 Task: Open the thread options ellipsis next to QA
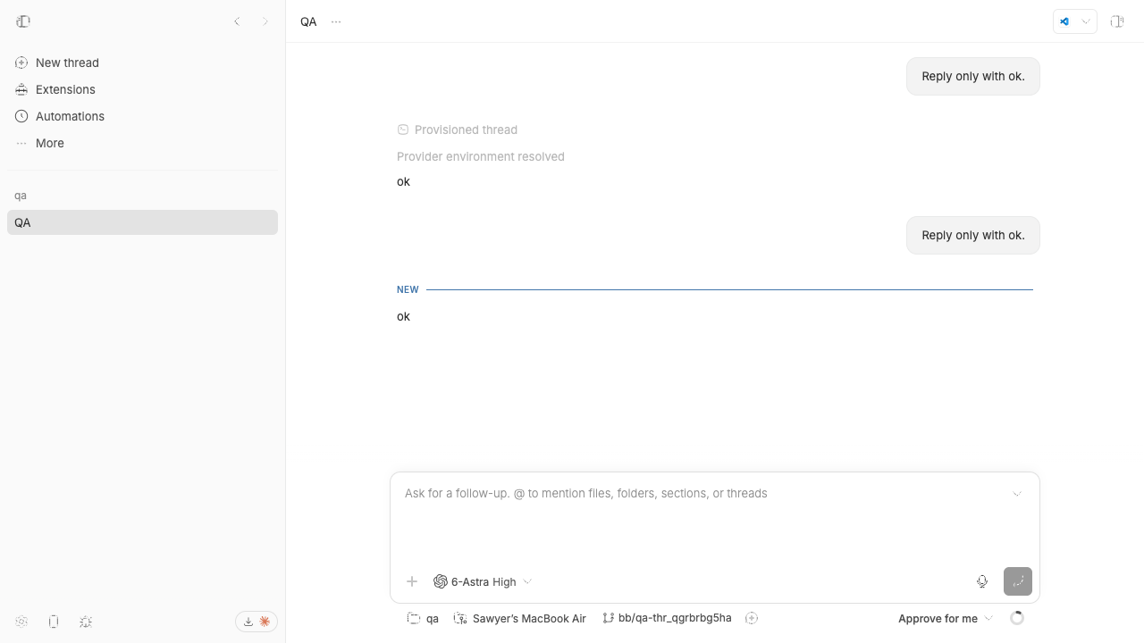pyautogui.click(x=336, y=21)
